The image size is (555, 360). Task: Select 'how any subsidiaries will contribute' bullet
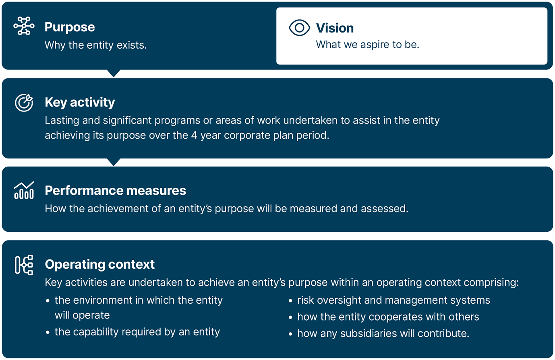click(x=383, y=333)
